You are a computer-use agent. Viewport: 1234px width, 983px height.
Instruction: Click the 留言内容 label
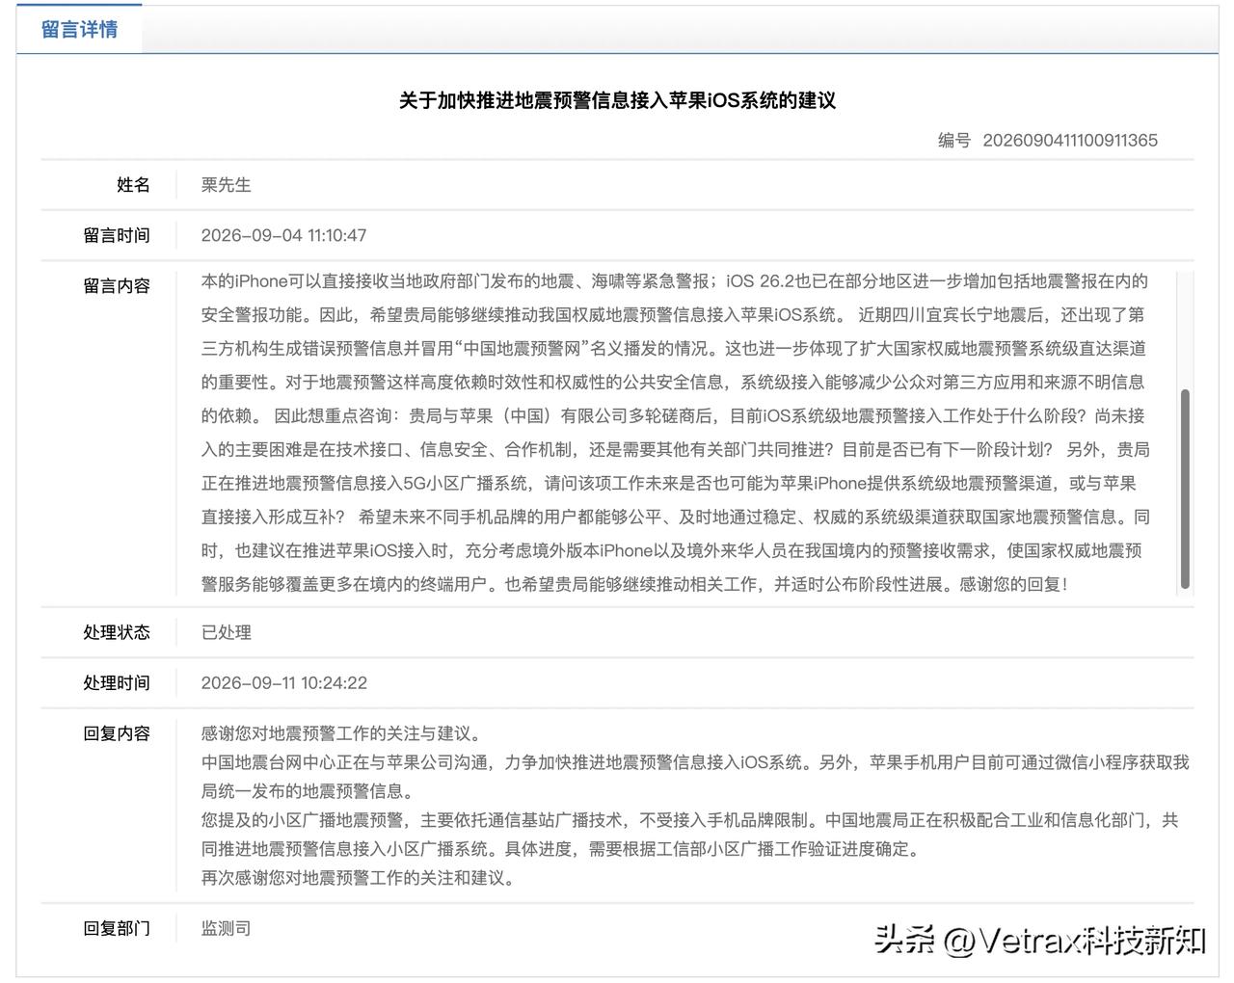(117, 286)
